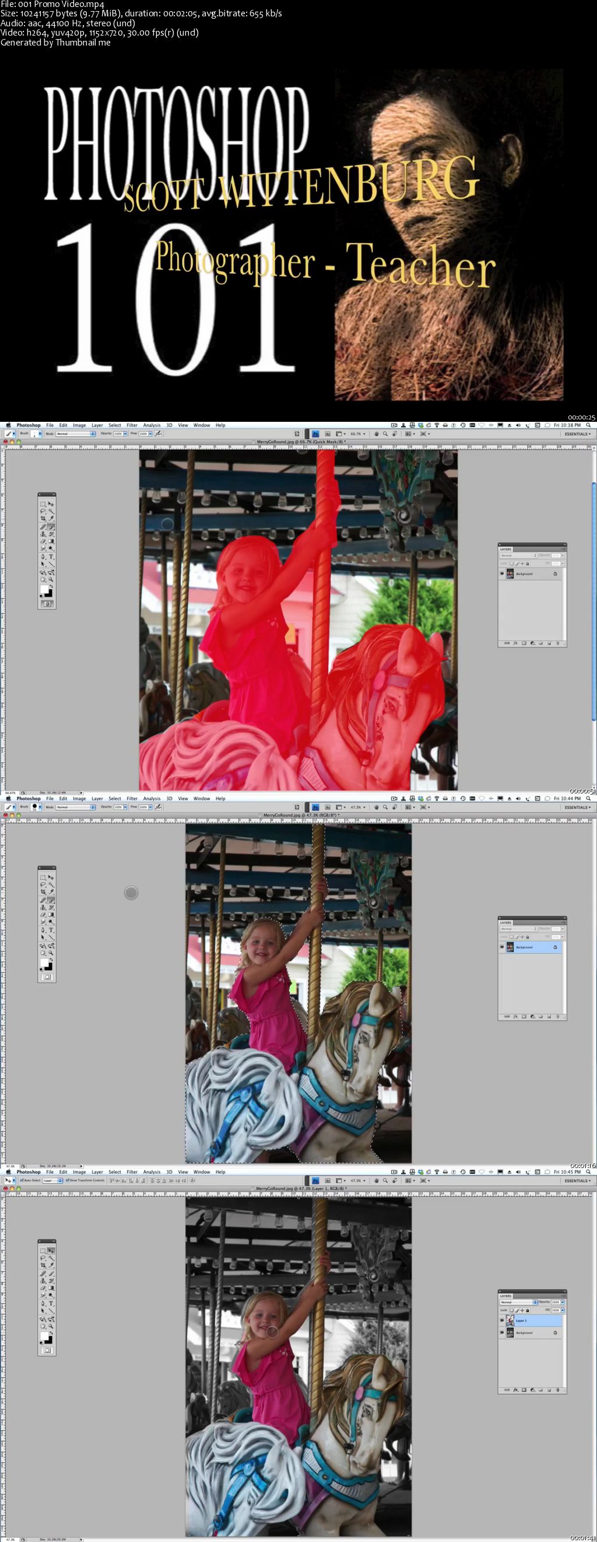Click the trash icon in the 10:45 PM Layers panel
Viewport: 597px width, 1542px height.
click(x=557, y=1390)
